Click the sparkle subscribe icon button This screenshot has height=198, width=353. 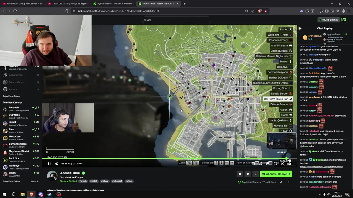(256, 174)
